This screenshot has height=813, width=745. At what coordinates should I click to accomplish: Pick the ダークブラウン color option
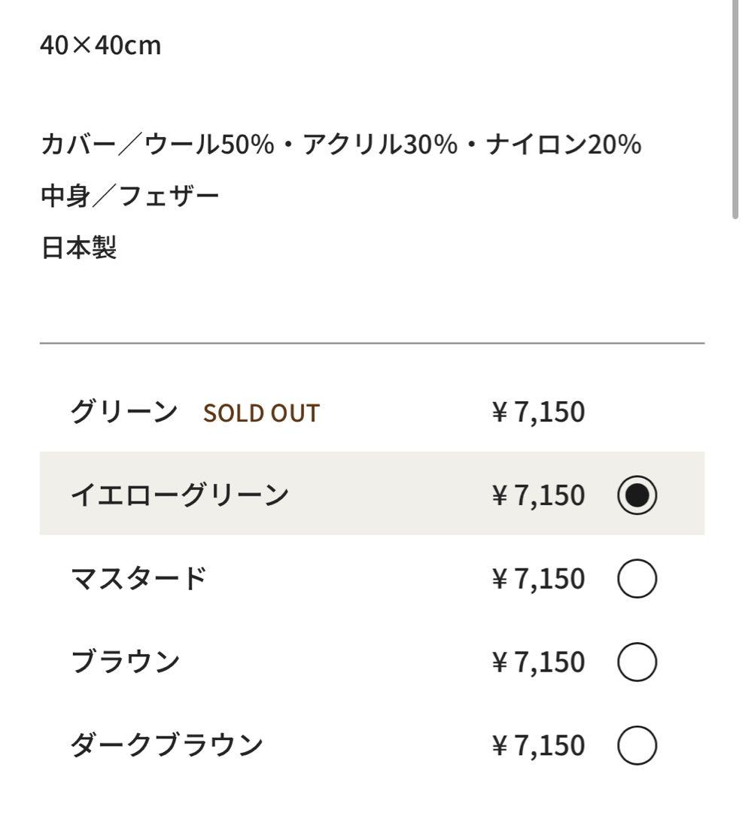coord(636,744)
